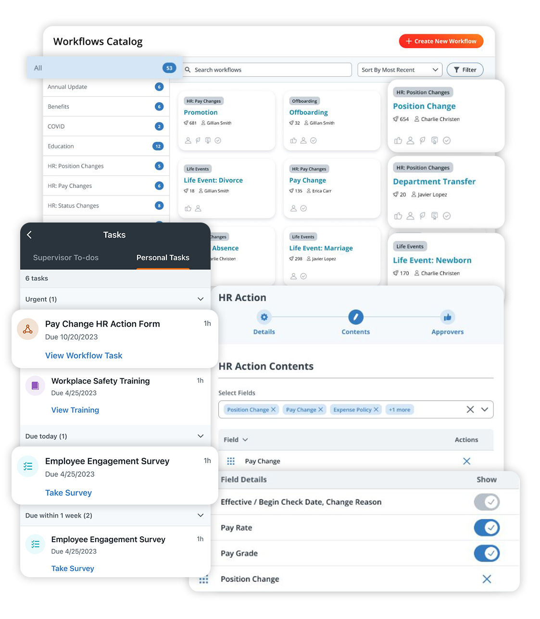Select the Benefits category
Screen dimensions: 540x619
(x=106, y=107)
